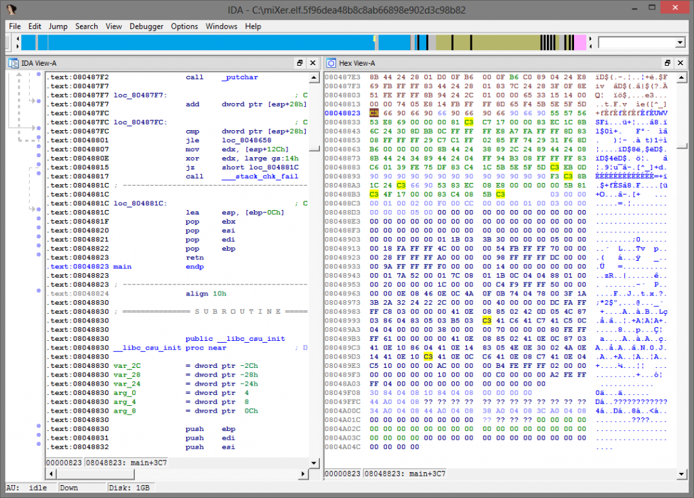Open the dropdown arrow right of the navigation band
Viewport: 694px width, 498px height.
pos(680,43)
